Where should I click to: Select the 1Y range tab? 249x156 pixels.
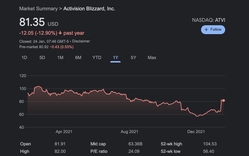pos(115,58)
